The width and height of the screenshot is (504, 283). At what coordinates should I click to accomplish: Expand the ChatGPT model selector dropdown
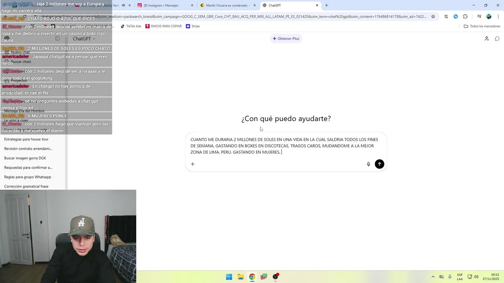[x=84, y=39]
